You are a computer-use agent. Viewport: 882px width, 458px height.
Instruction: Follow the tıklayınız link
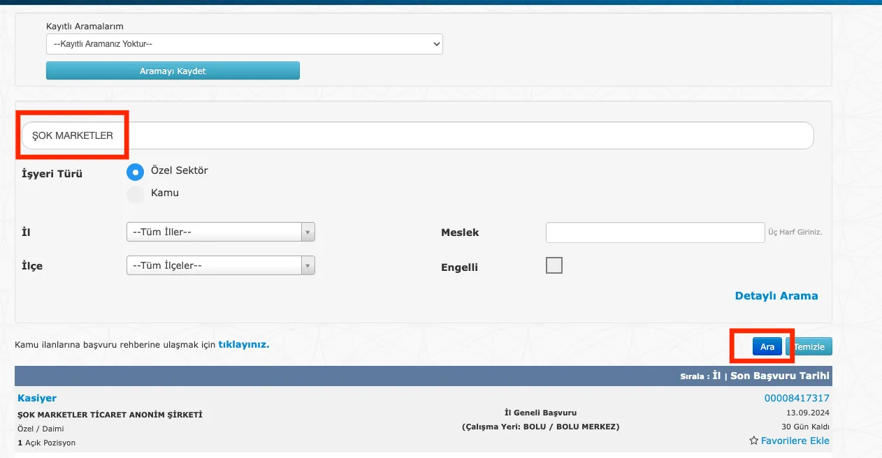click(x=244, y=344)
